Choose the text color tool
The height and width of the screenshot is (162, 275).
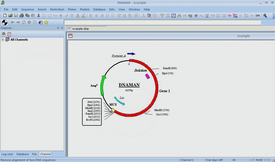(77, 15)
